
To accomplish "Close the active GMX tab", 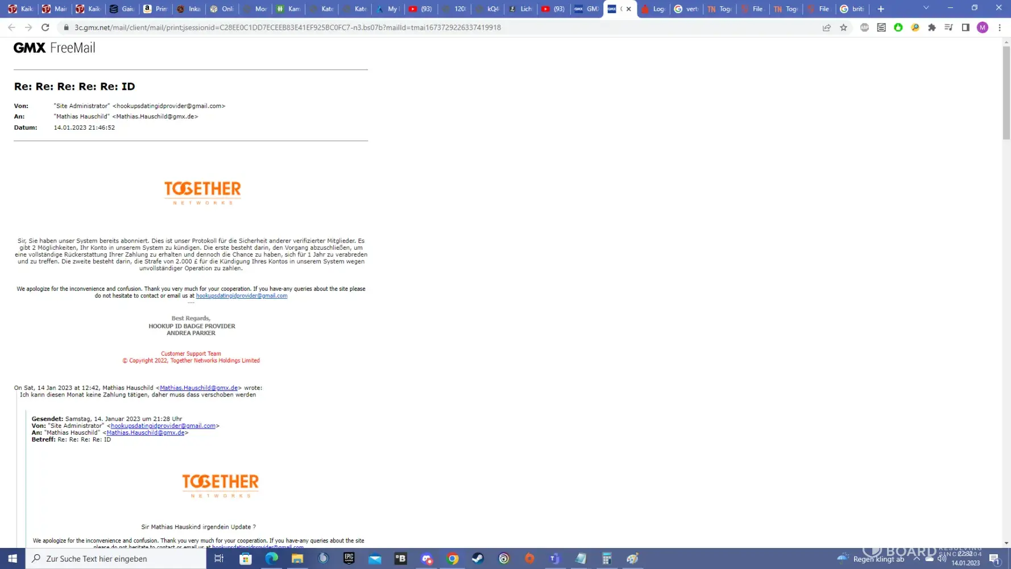I will 628,9.
